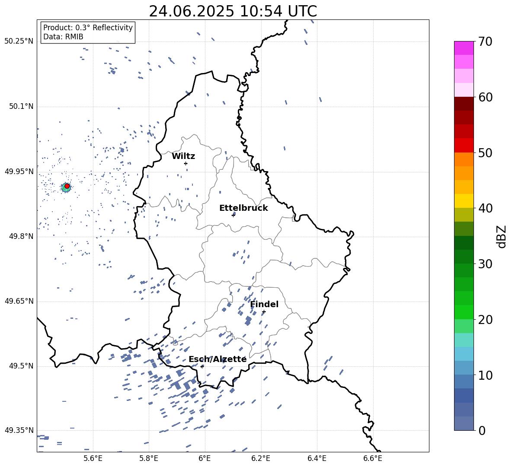The width and height of the screenshot is (512, 467).
Task: Click the timestamp title 24.06.2025 10:54 UTC
Action: point(233,11)
